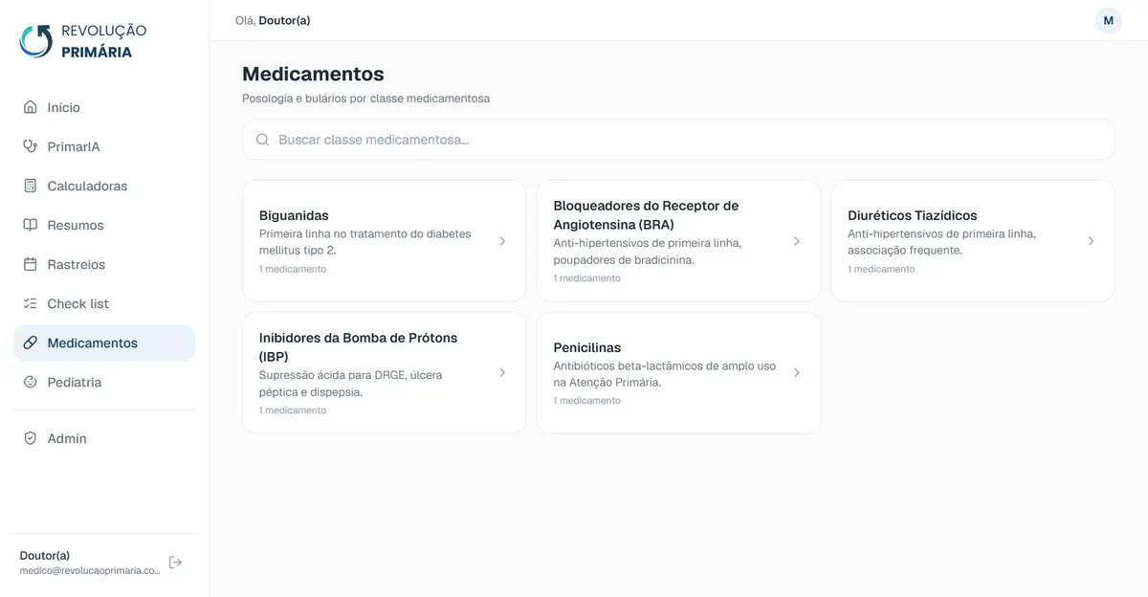
Task: Click 'Primeira linha no tratamento do diabetes' description
Action: (365, 241)
